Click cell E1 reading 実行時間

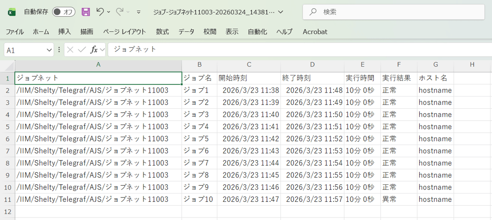363,78
